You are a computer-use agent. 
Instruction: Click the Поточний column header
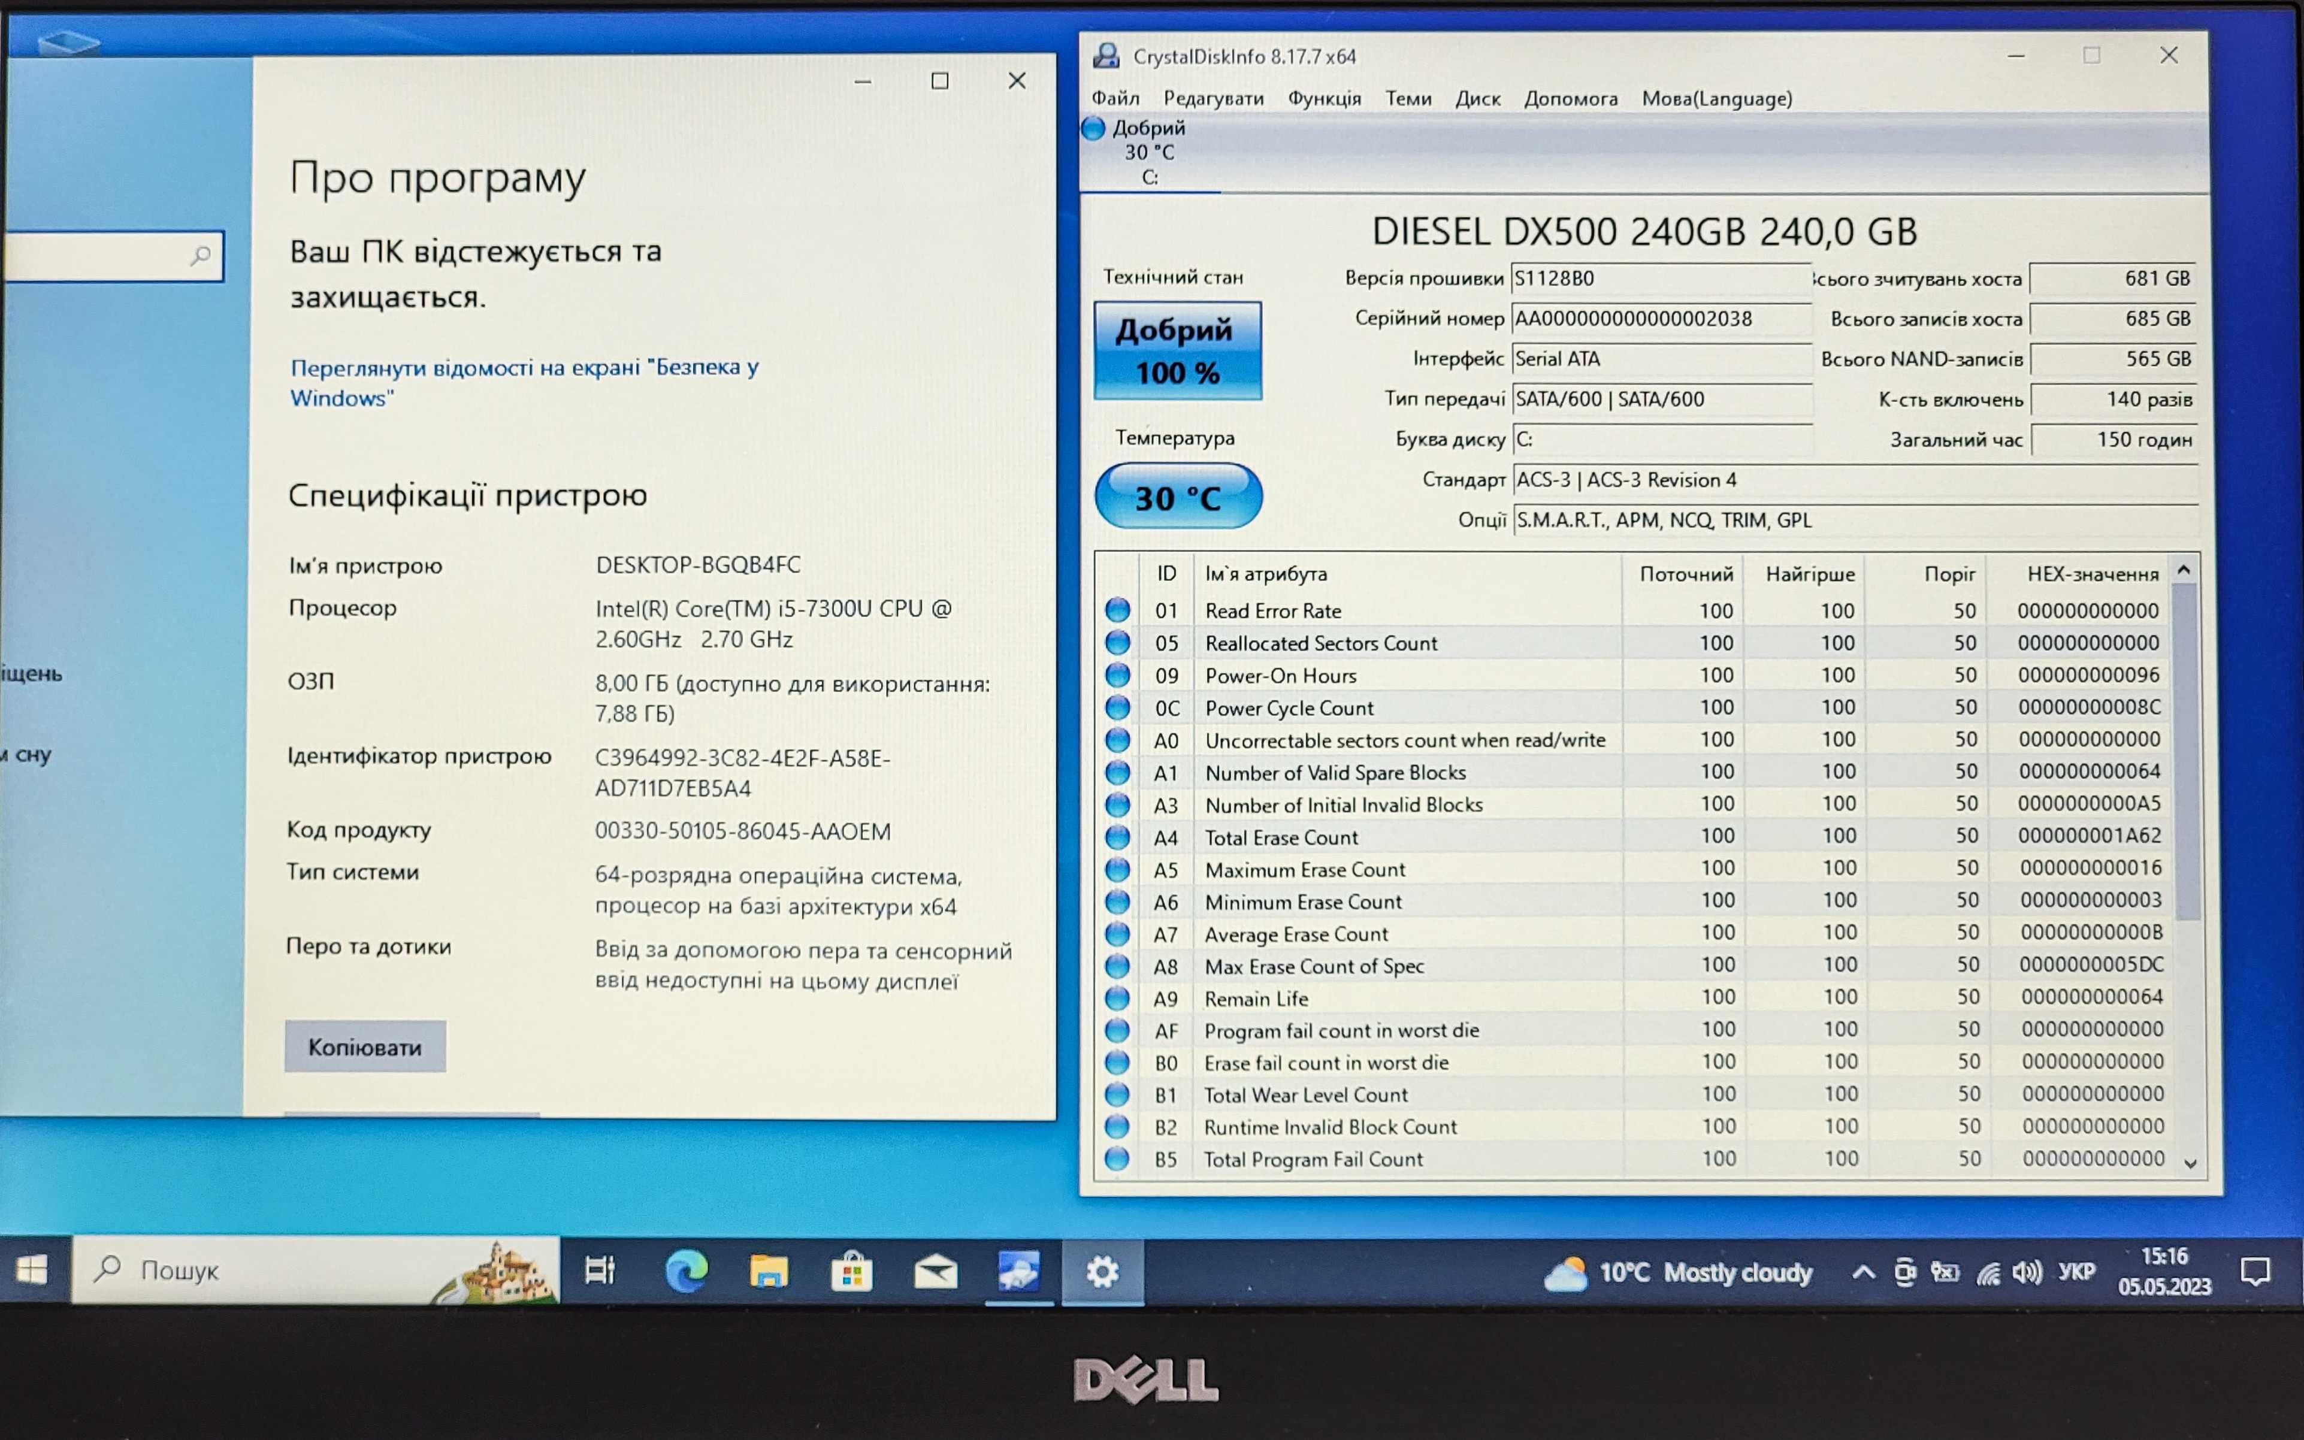click(1684, 573)
